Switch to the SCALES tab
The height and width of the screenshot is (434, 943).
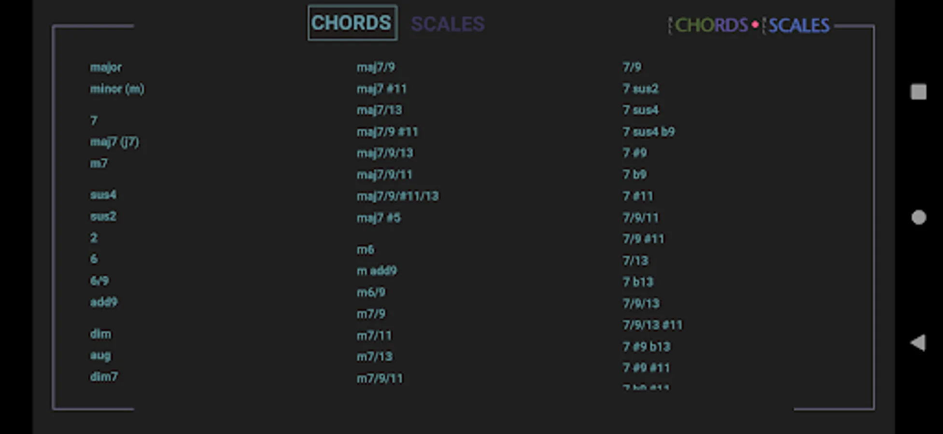(x=448, y=24)
